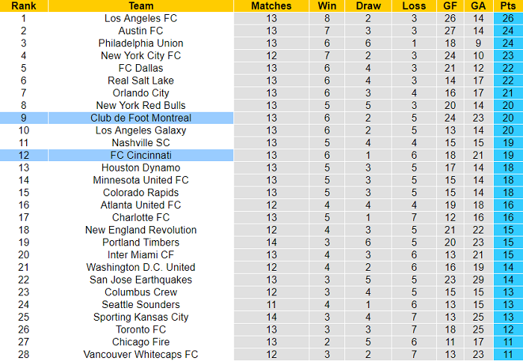Select the Team column header
This screenshot has width=523, height=361.
pyautogui.click(x=140, y=6)
